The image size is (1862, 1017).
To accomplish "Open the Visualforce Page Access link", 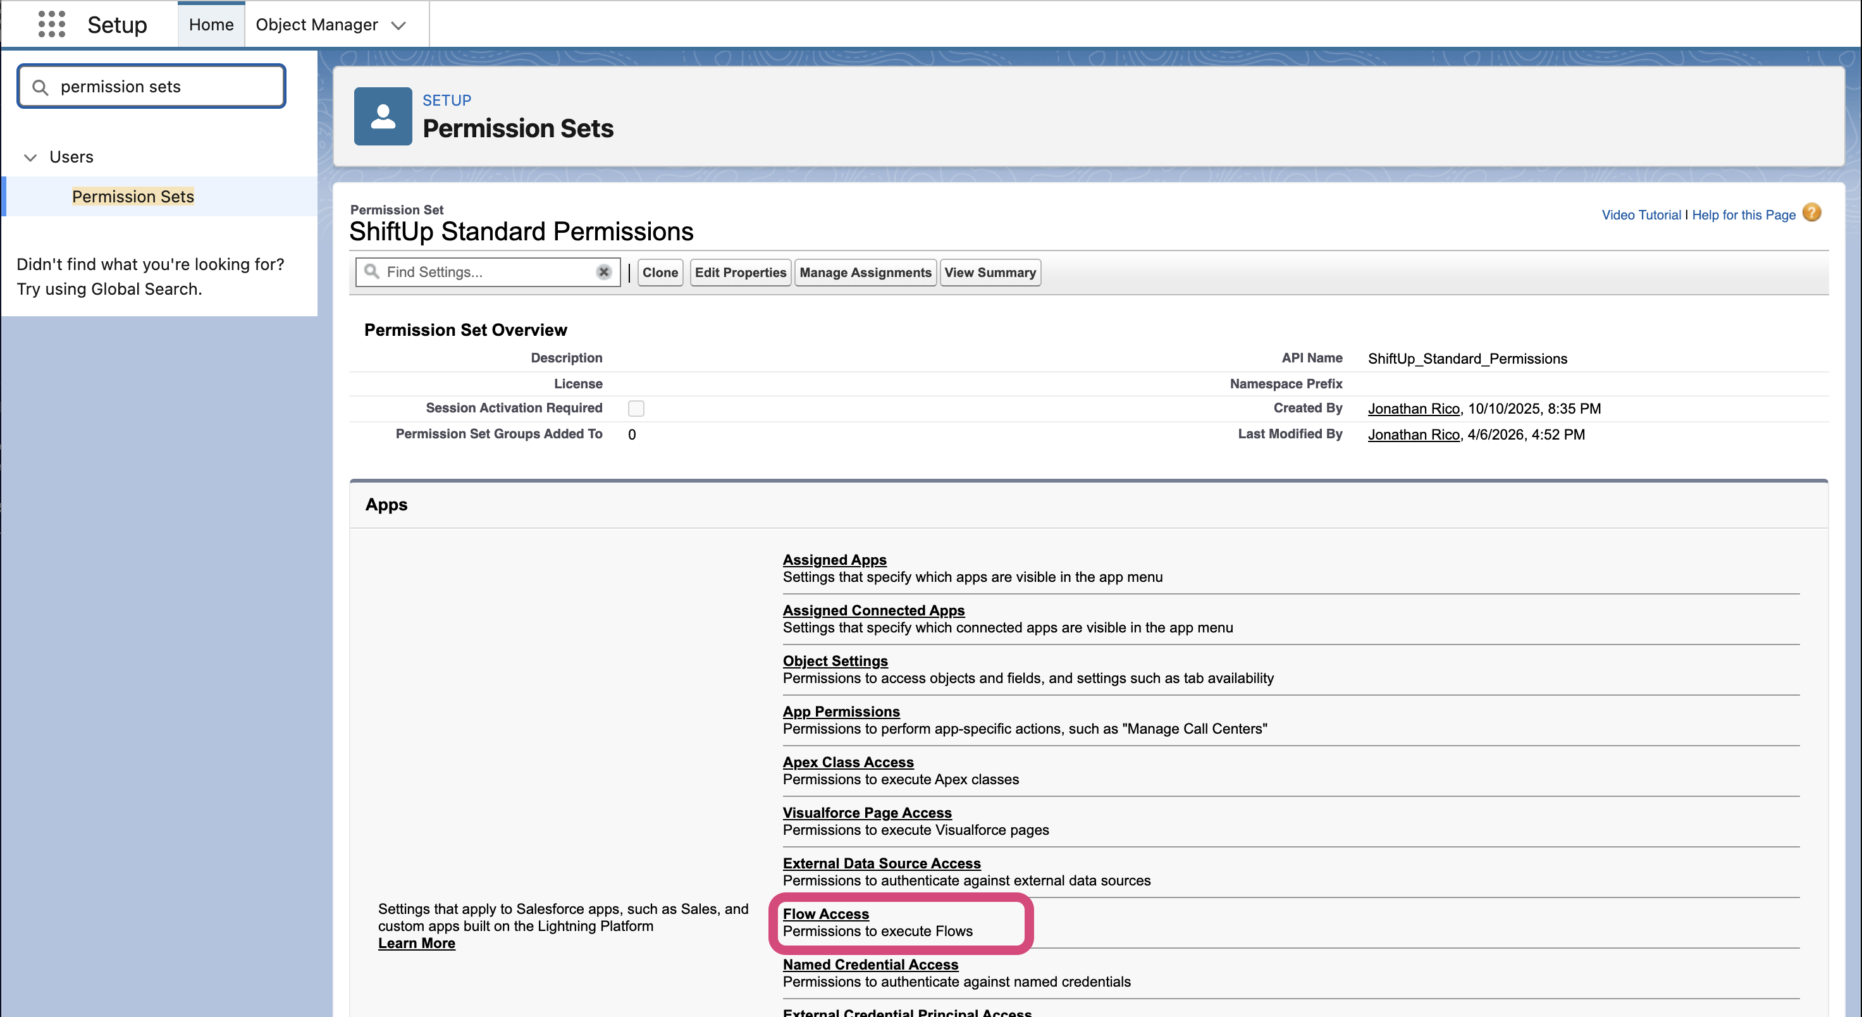I will pos(866,813).
